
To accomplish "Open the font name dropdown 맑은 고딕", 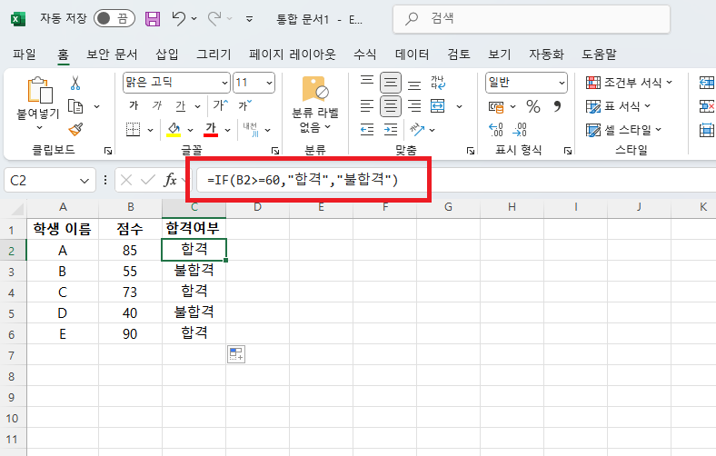I will pos(224,83).
